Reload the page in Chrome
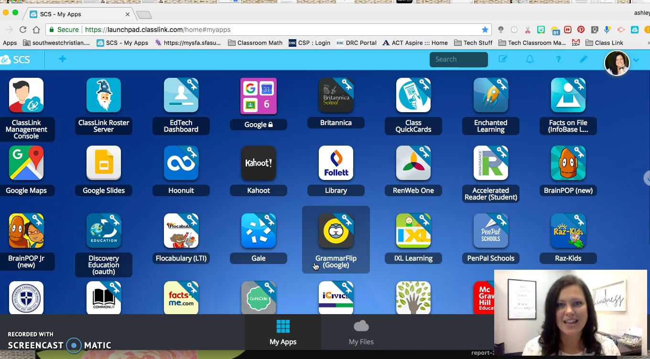 pos(22,30)
